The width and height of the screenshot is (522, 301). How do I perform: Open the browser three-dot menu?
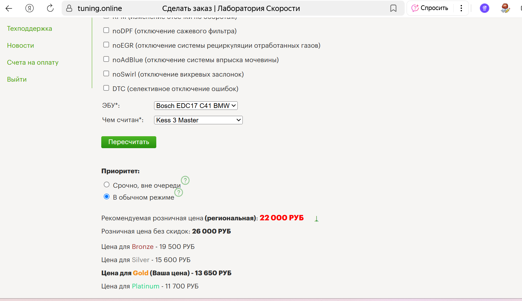(x=461, y=8)
